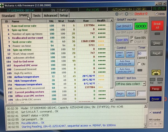This screenshot has height=132, width=168.
Task: Select the Airflow temperature row
Action: tap(57, 77)
